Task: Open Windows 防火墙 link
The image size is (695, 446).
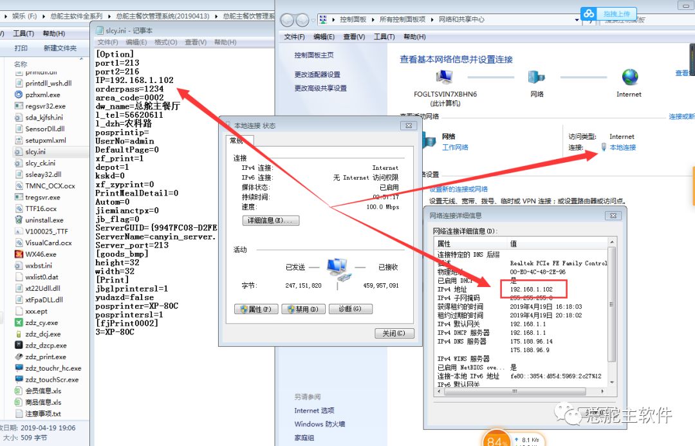Action: [320, 424]
